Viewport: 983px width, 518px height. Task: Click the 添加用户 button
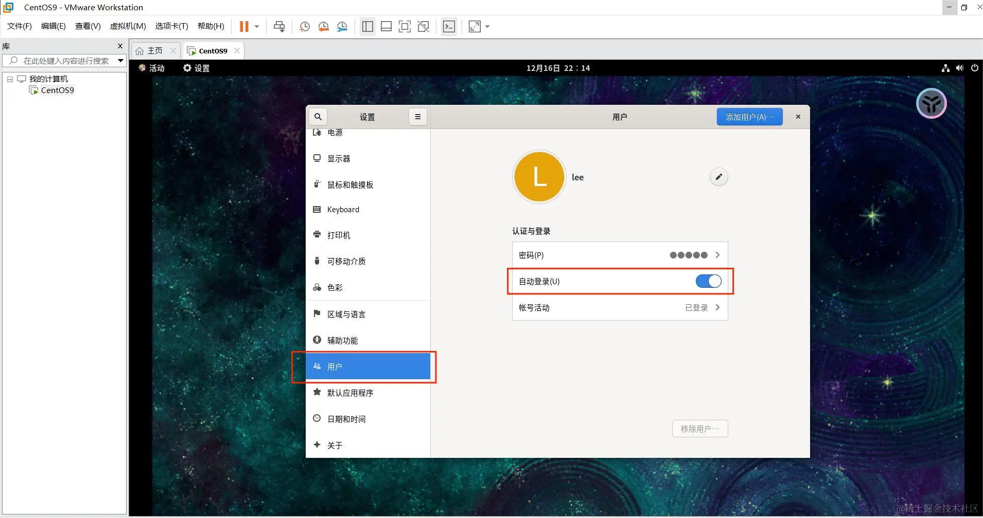749,117
